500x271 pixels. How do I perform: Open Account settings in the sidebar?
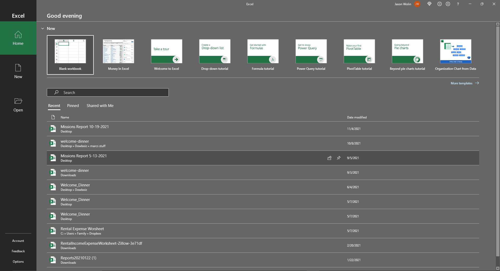click(18, 241)
